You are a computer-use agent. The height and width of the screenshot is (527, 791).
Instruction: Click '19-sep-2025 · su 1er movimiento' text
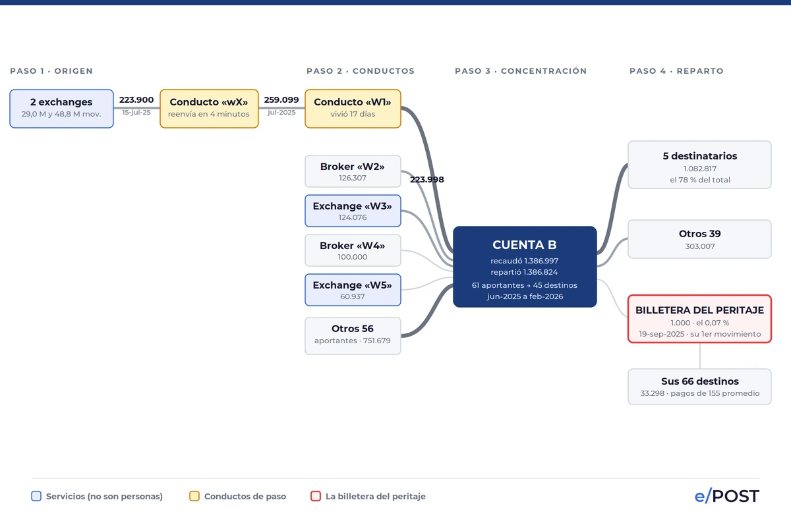[699, 334]
